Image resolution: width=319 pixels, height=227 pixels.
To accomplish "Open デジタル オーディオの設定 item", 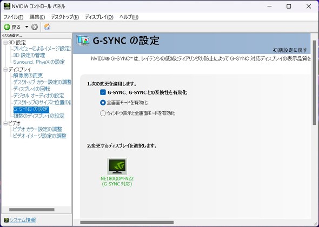I will pyautogui.click(x=38, y=96).
